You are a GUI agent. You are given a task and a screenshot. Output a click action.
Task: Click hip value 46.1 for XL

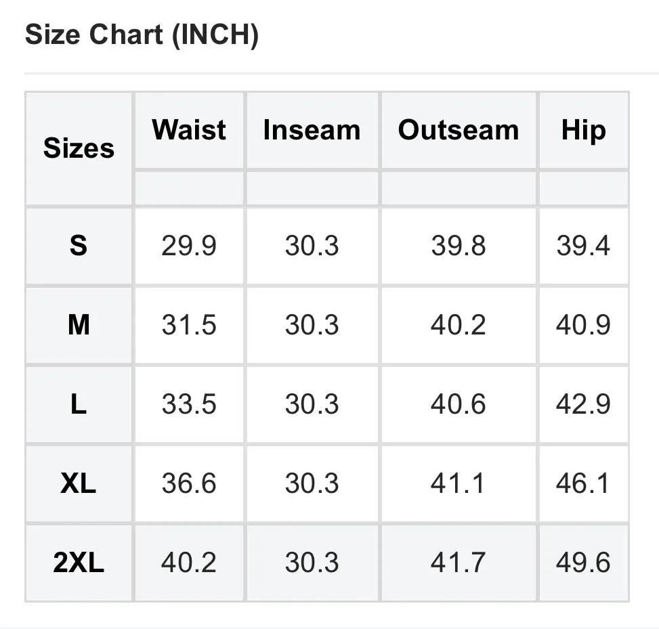point(583,483)
